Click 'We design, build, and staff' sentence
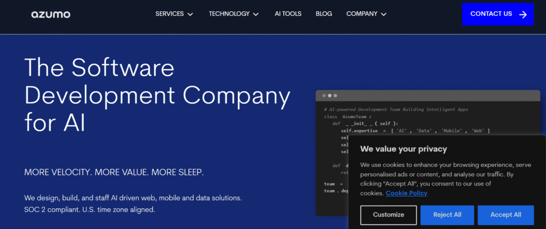 coord(133,198)
